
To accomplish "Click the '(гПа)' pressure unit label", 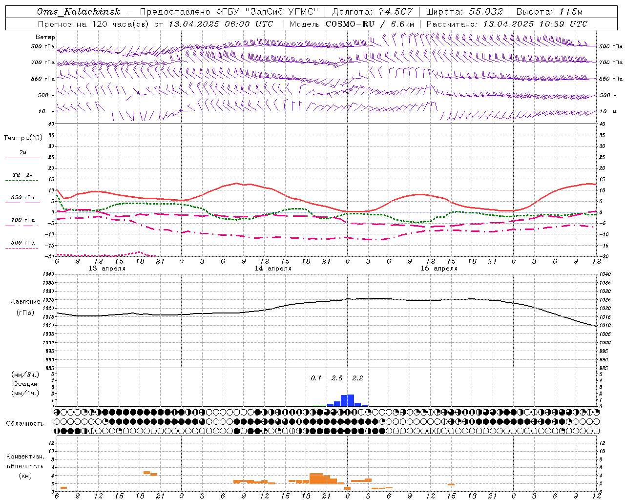I will [x=25, y=313].
